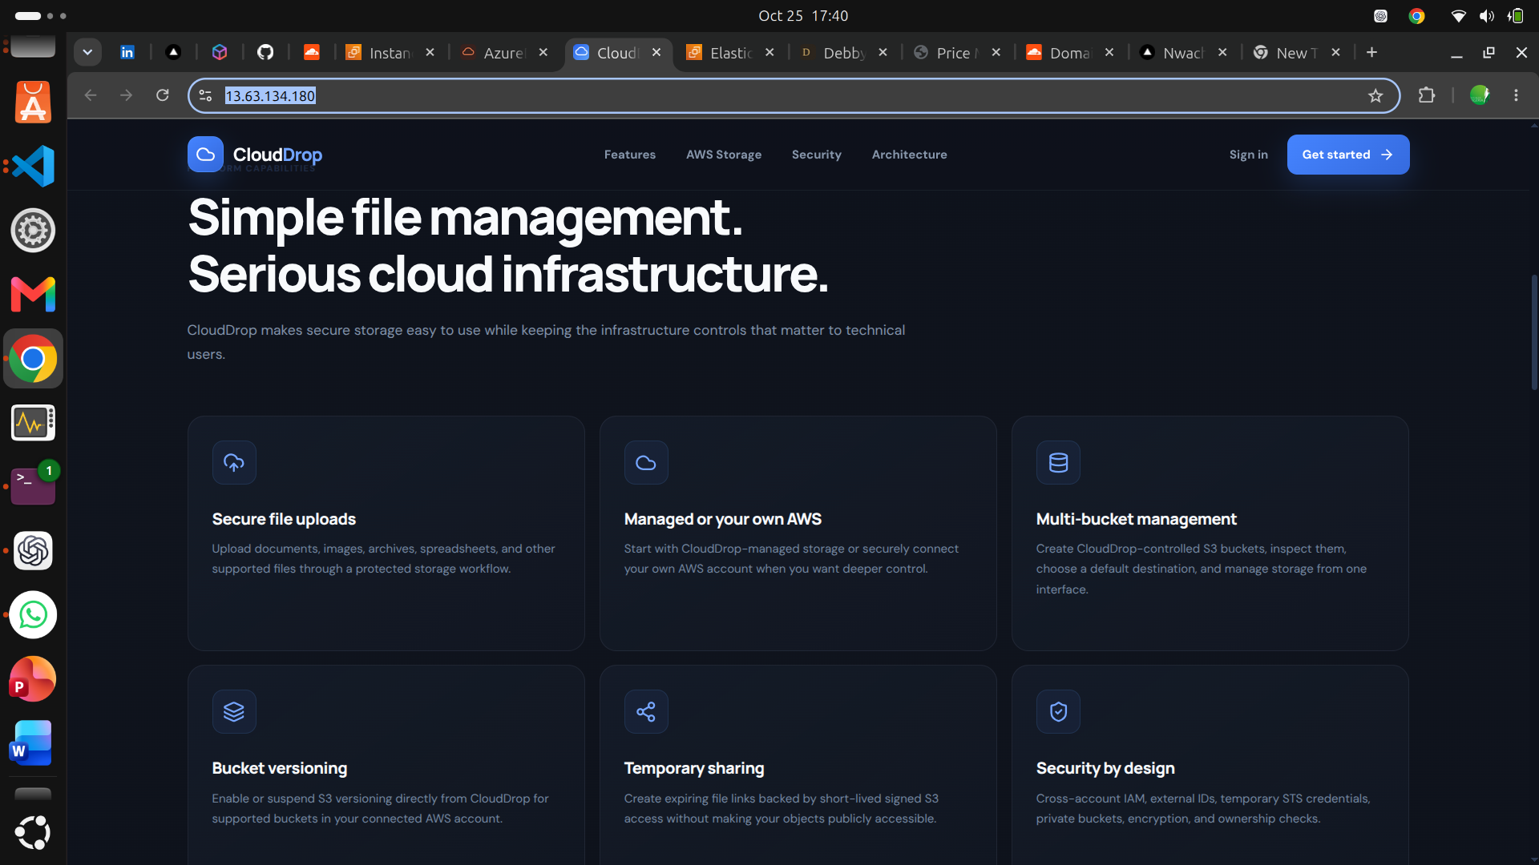Open System Monitor from the dock
The height and width of the screenshot is (865, 1539).
coord(33,422)
